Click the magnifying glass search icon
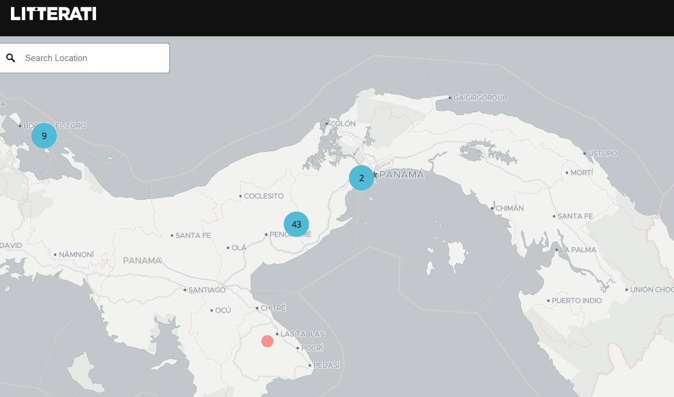The height and width of the screenshot is (397, 674). (x=10, y=58)
